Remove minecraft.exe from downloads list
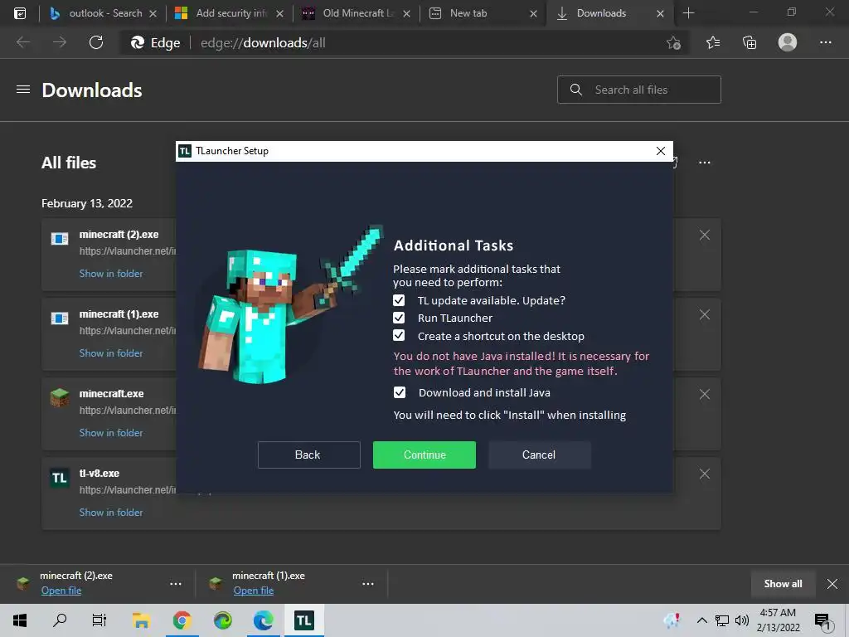 click(704, 394)
